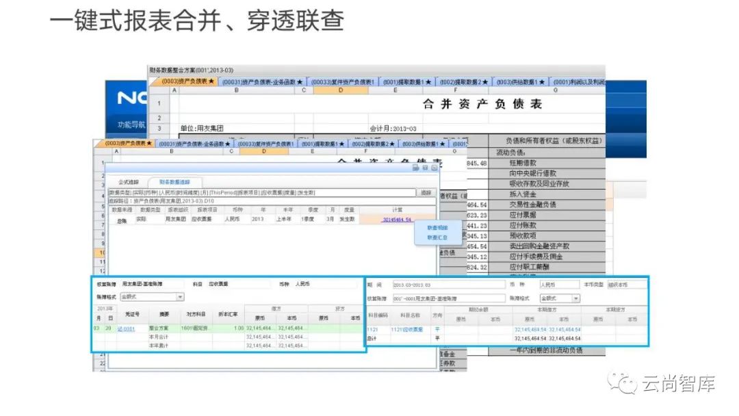Open voucher link 记-0001
739x416 pixels.
[x=126, y=329]
